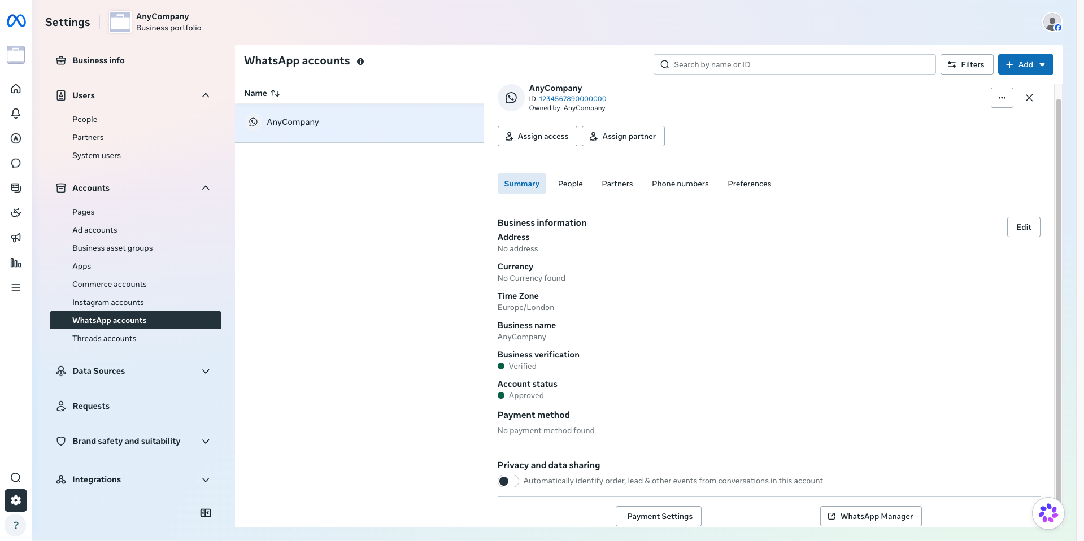Switch to the Preferences tab
1084x541 pixels.
(749, 184)
